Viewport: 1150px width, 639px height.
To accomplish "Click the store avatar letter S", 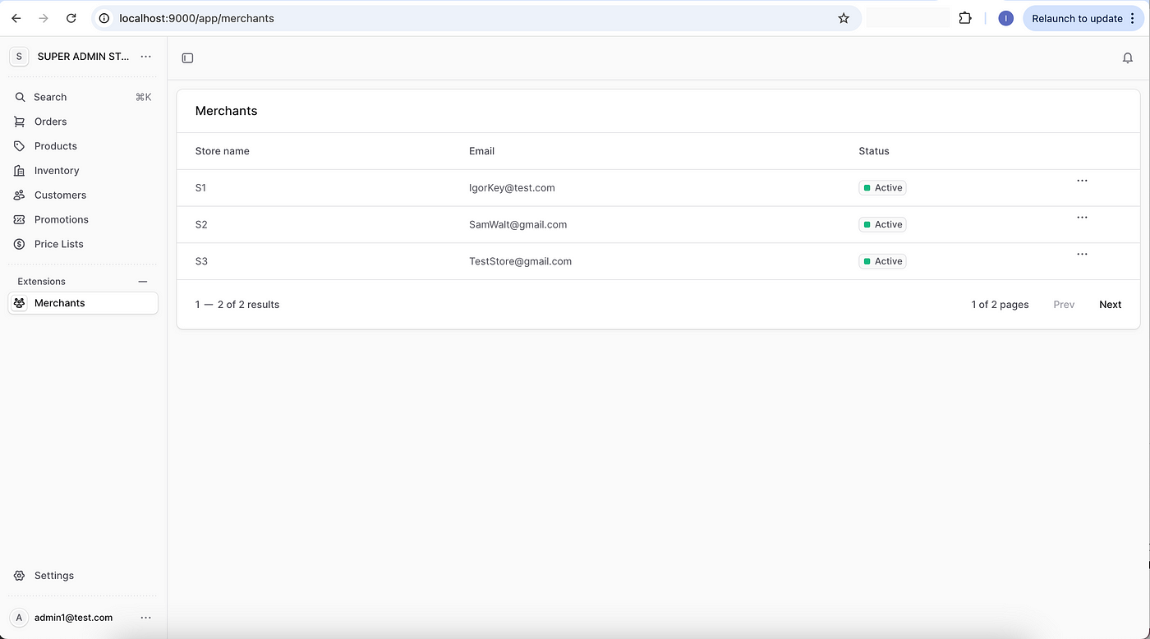I will pyautogui.click(x=19, y=57).
